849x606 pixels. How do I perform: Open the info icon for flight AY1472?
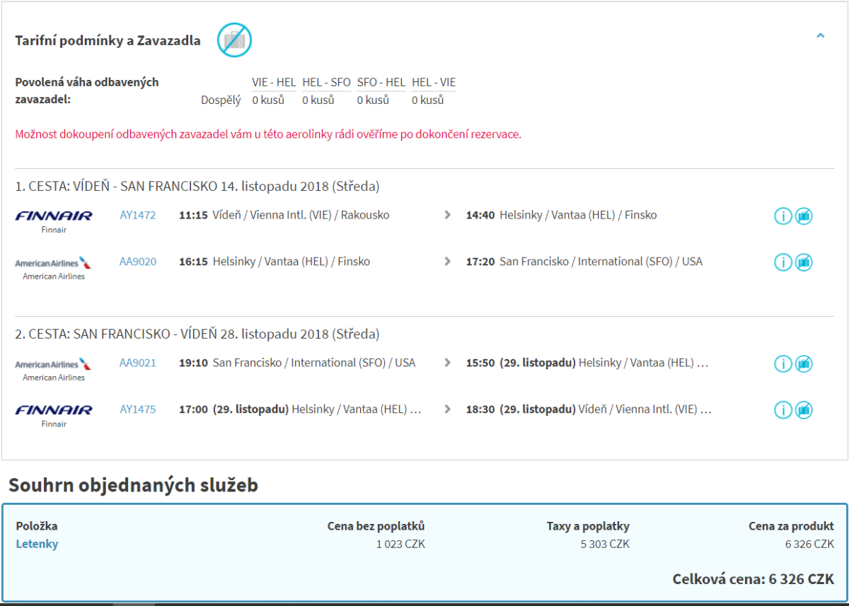coord(782,216)
